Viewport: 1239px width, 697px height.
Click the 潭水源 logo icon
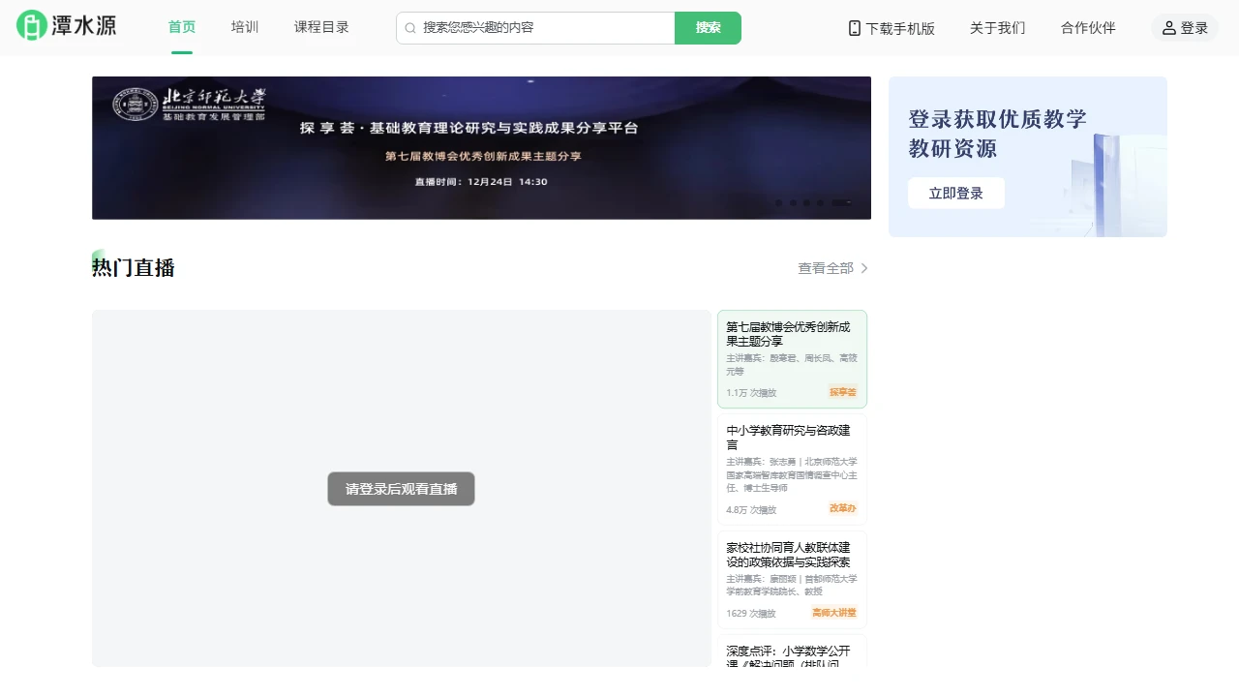(31, 26)
